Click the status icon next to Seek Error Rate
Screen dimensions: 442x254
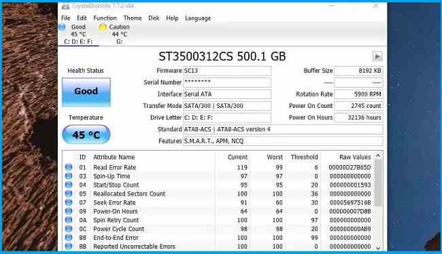69,202
